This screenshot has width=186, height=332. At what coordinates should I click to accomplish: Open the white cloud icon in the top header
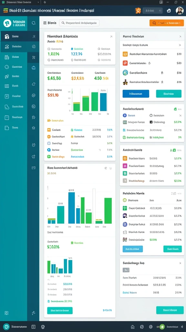click(169, 11)
